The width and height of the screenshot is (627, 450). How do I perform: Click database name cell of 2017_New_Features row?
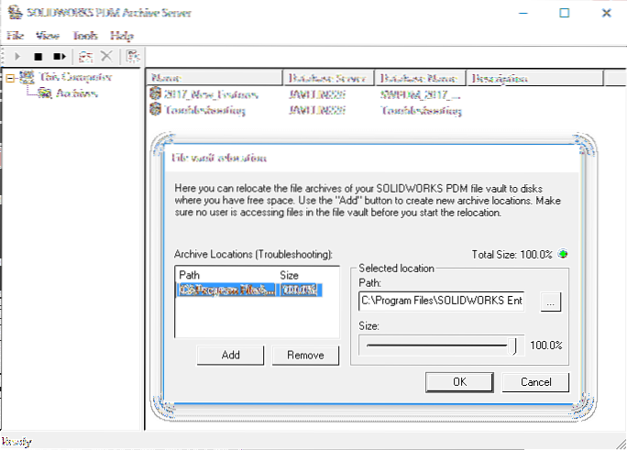pos(421,95)
